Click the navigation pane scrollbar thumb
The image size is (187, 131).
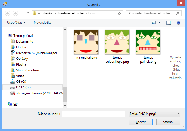click(x=65, y=94)
